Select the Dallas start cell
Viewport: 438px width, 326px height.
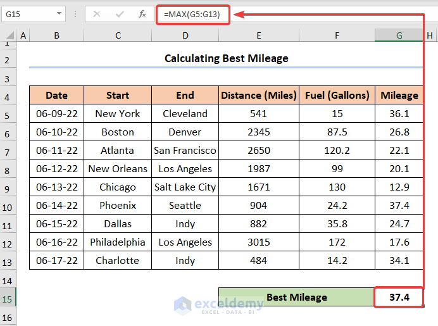click(118, 223)
